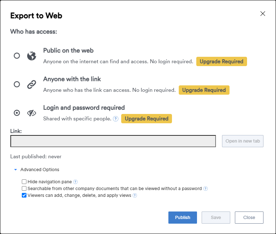The width and height of the screenshot is (276, 234).
Task: Enable Hide navigation pane checkbox
Action: [24, 181]
